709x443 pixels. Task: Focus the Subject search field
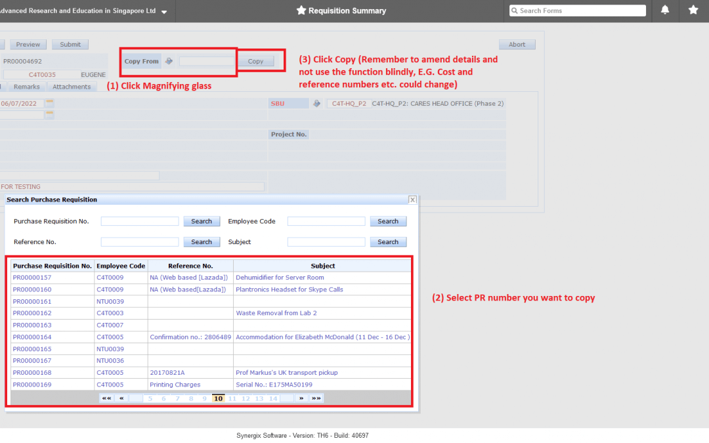[326, 242]
